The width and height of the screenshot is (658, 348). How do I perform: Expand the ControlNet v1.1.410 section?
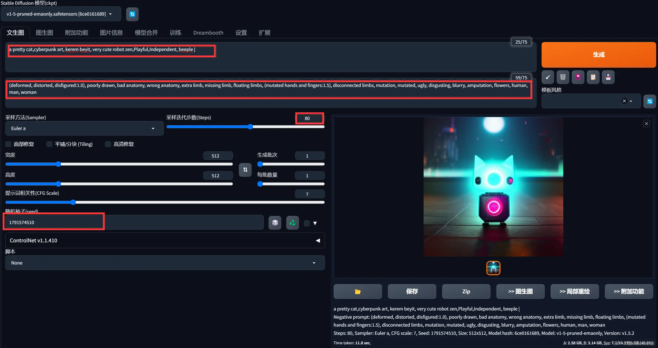(x=165, y=240)
